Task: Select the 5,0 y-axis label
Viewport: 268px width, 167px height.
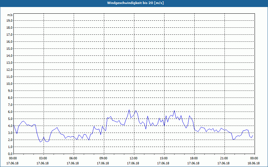Action: (x=10, y=119)
